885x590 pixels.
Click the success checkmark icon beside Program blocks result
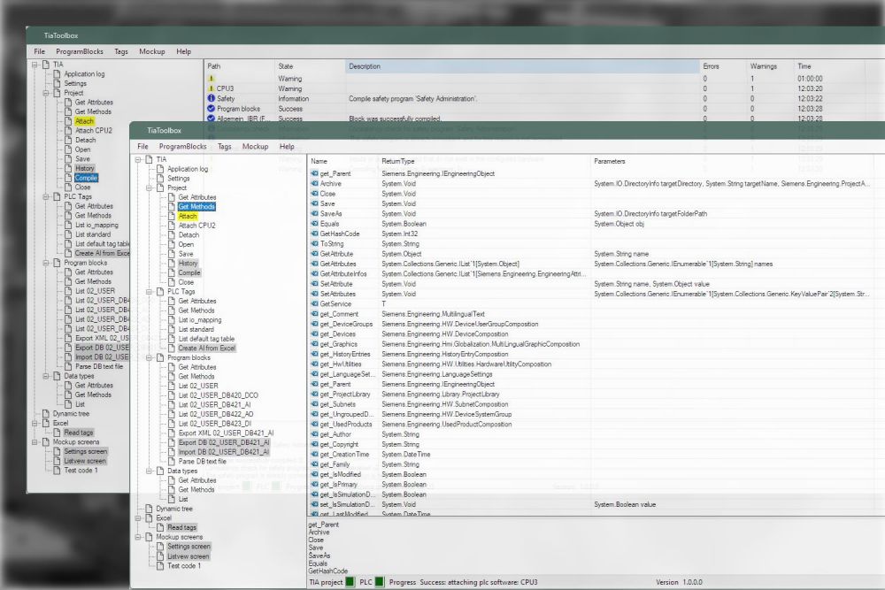[x=212, y=108]
